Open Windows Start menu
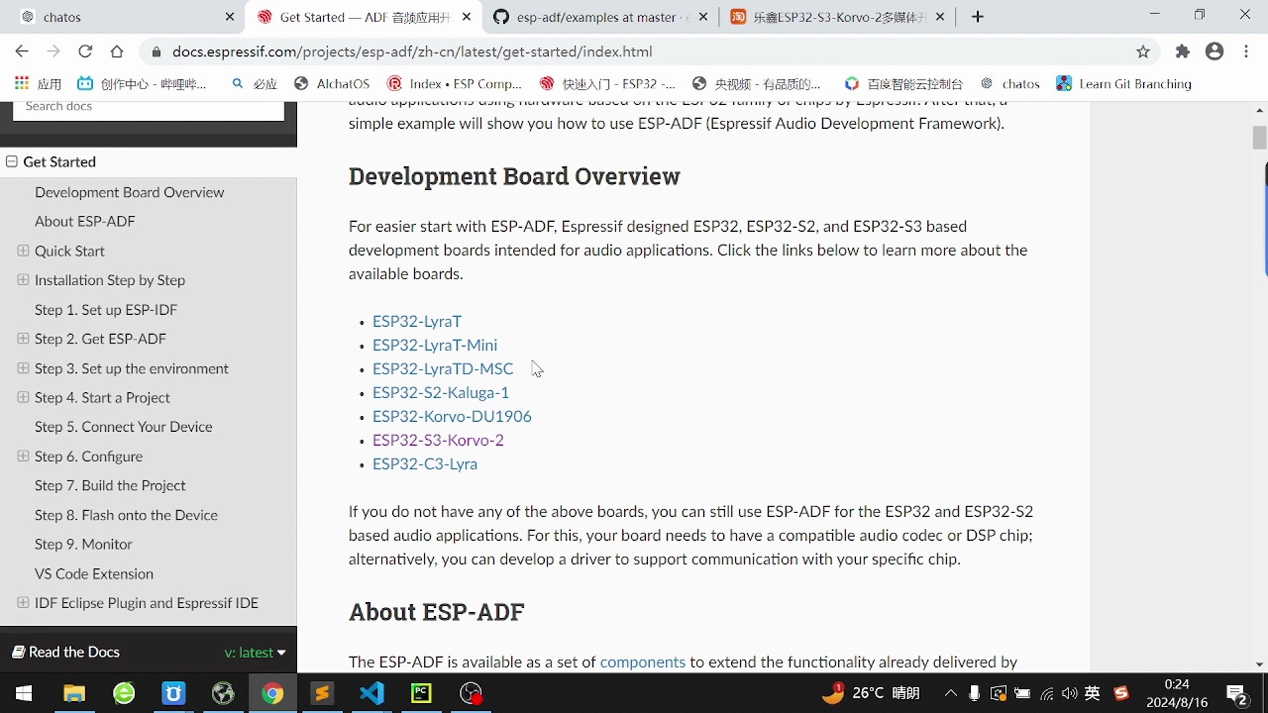1268x713 pixels. click(x=24, y=693)
